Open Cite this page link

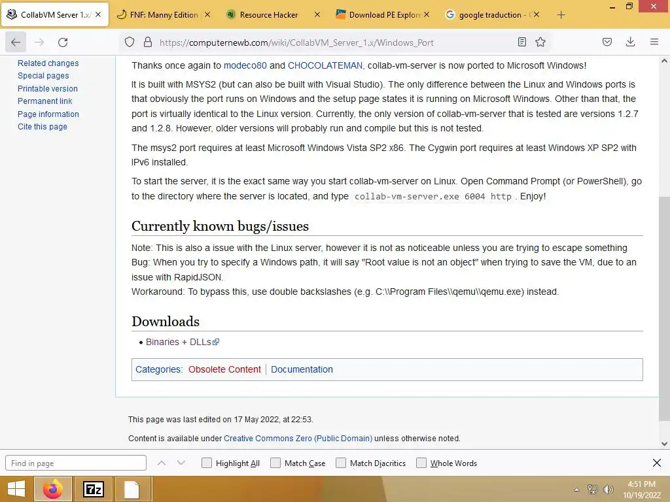pyautogui.click(x=43, y=126)
